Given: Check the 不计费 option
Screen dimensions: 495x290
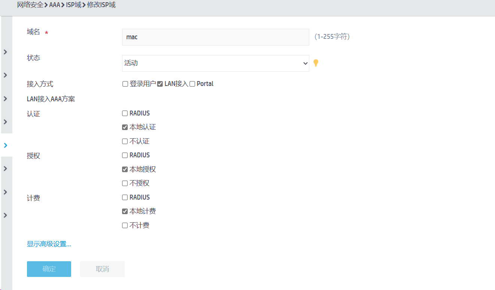Looking at the screenshot, I should click(125, 225).
